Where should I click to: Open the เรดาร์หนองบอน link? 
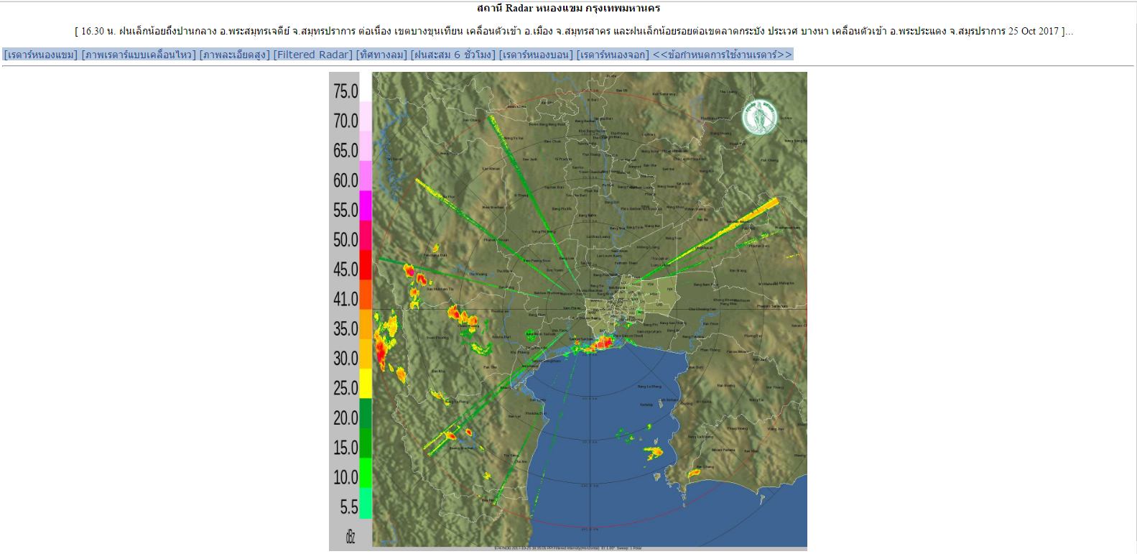coord(536,55)
